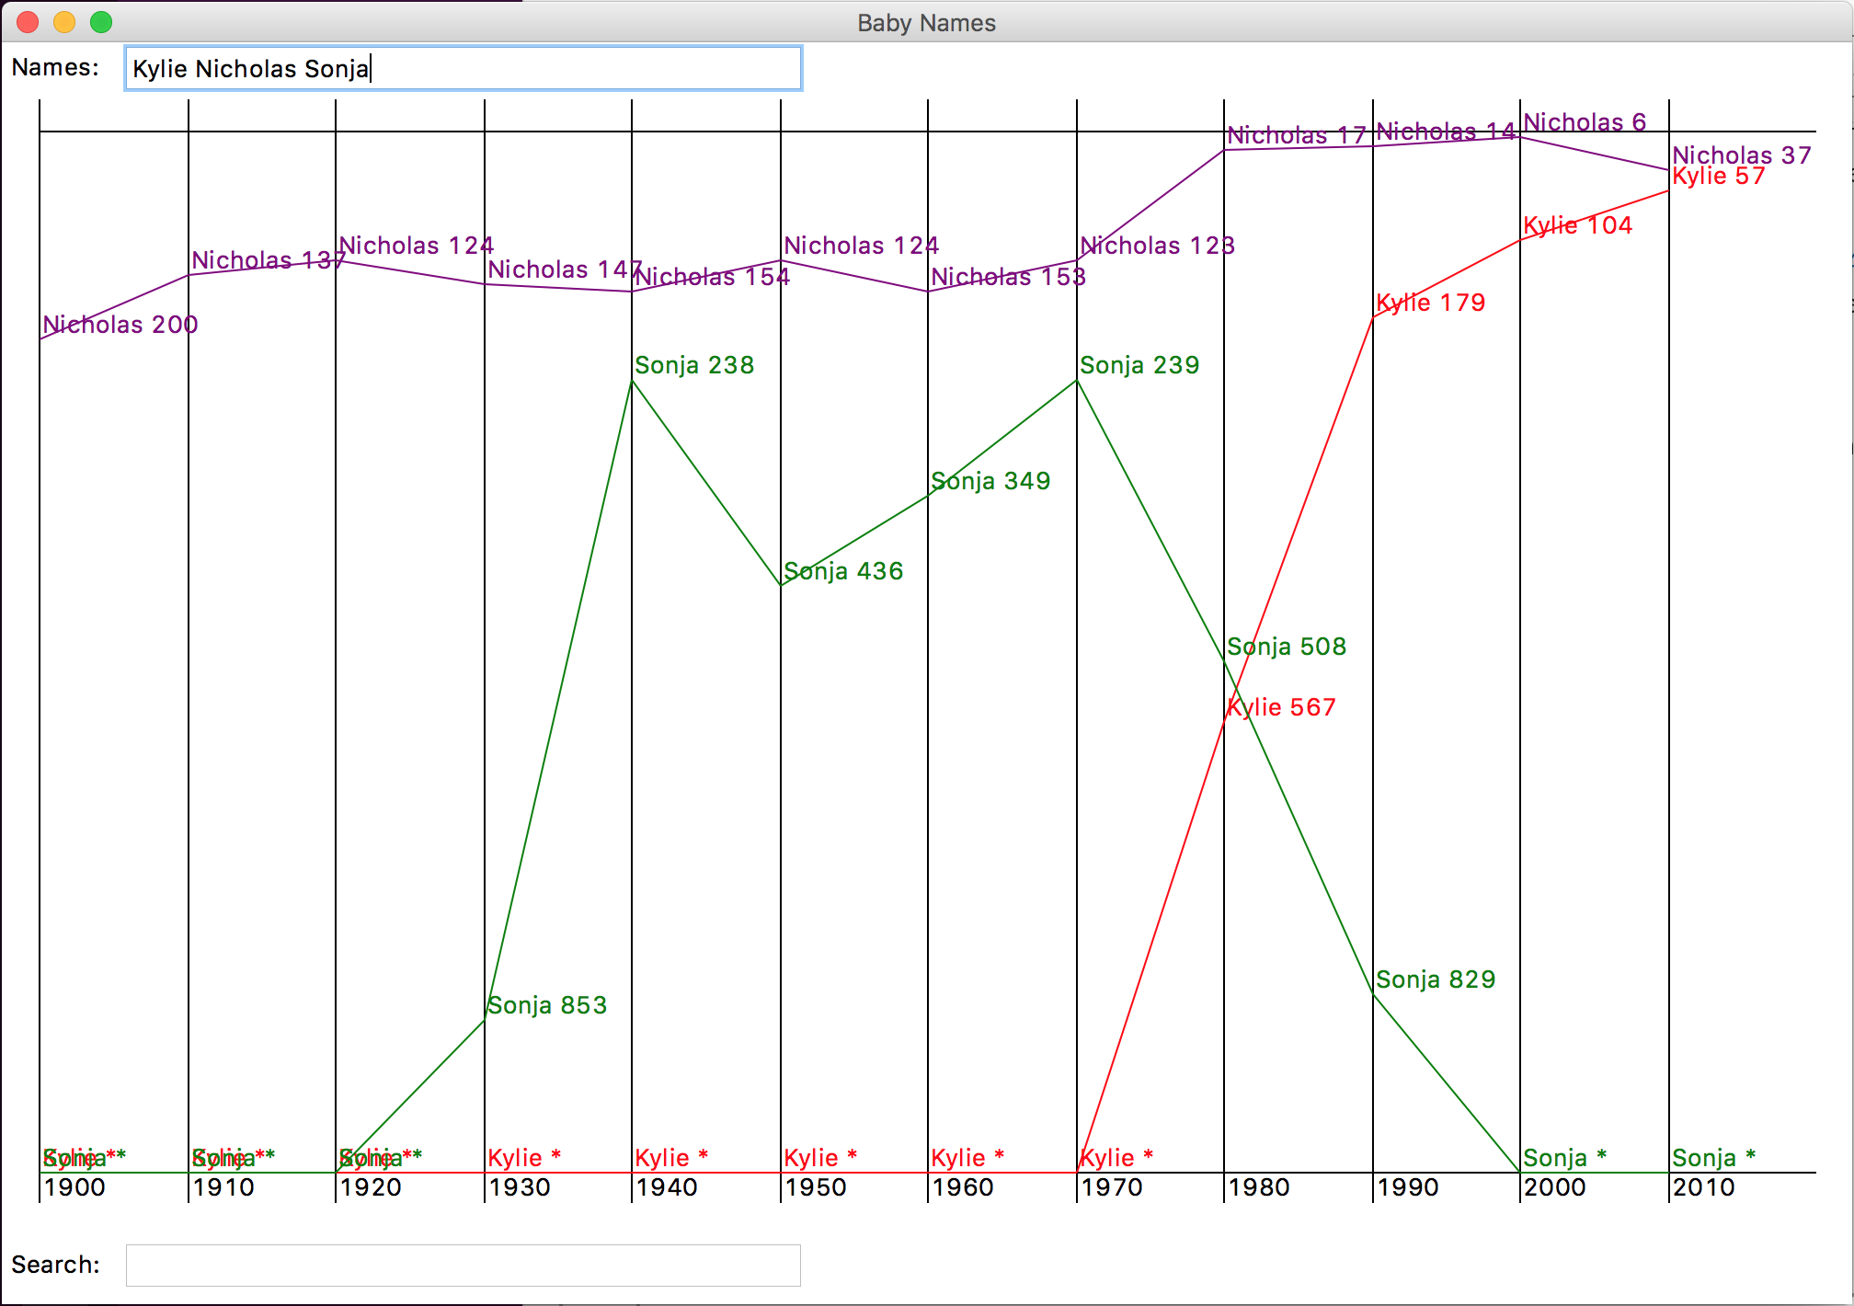Click the 1900 decade label
This screenshot has height=1306, width=1854.
74,1187
